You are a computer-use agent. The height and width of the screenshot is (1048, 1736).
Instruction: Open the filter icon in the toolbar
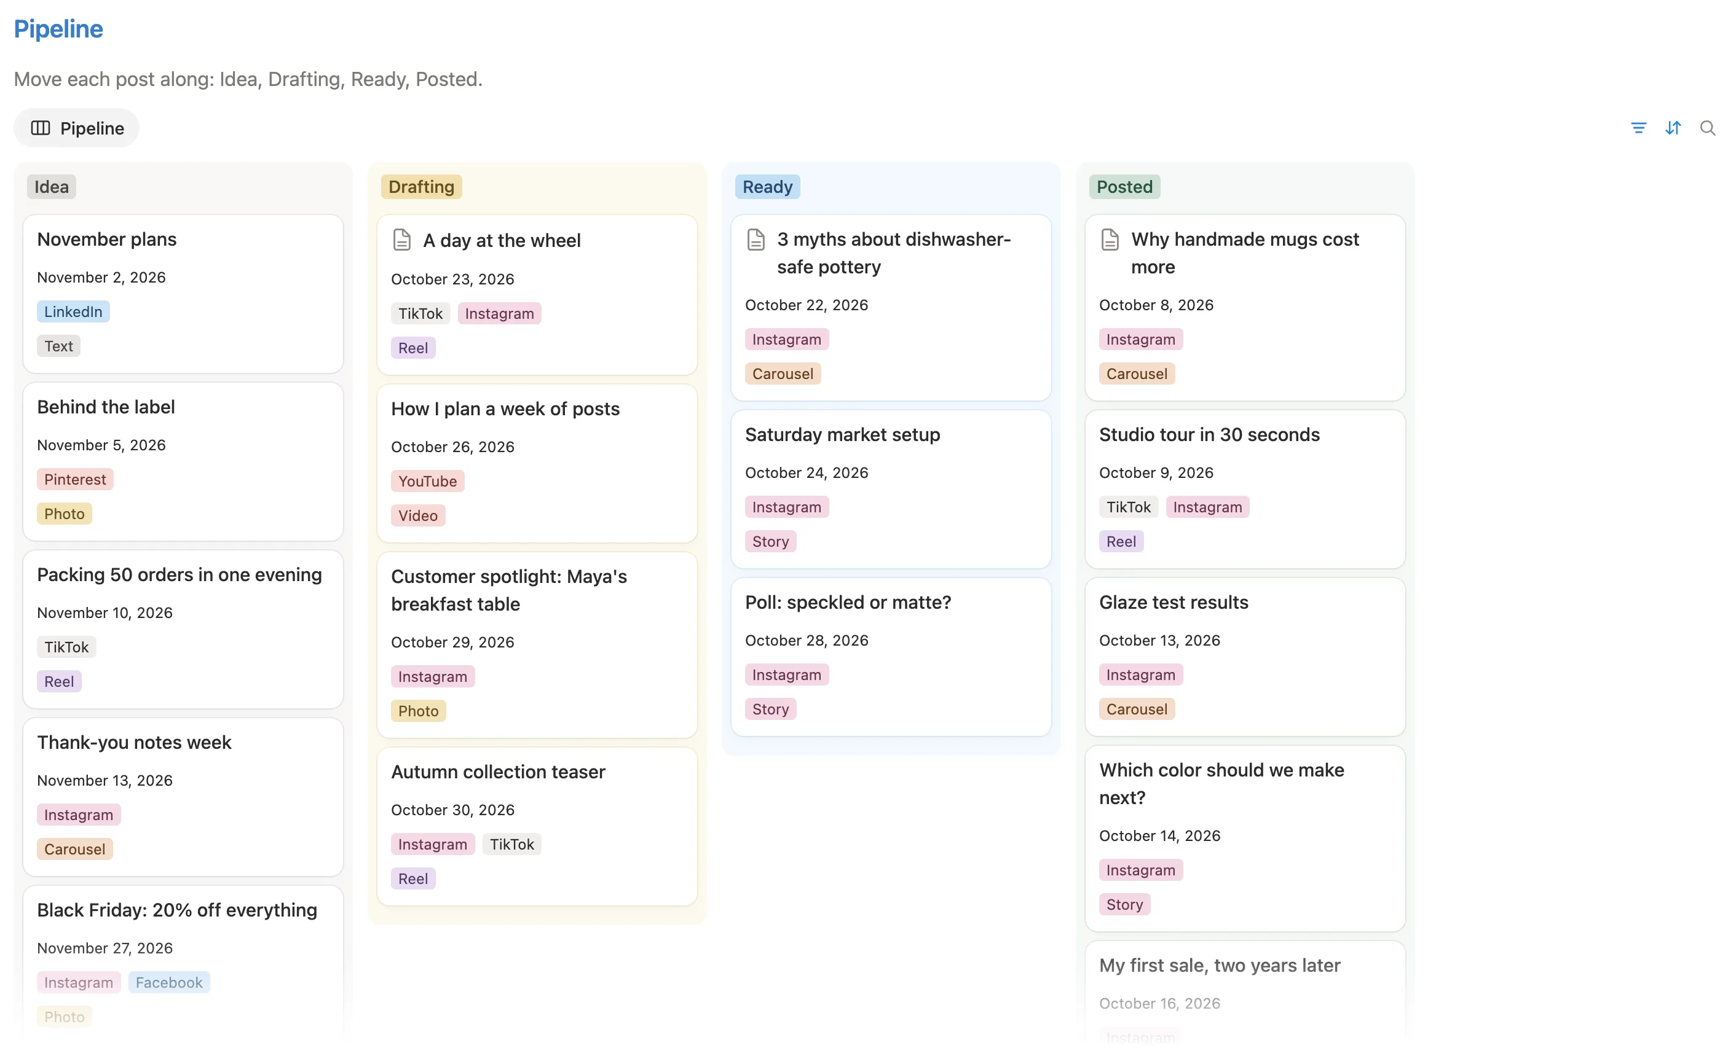click(x=1638, y=128)
